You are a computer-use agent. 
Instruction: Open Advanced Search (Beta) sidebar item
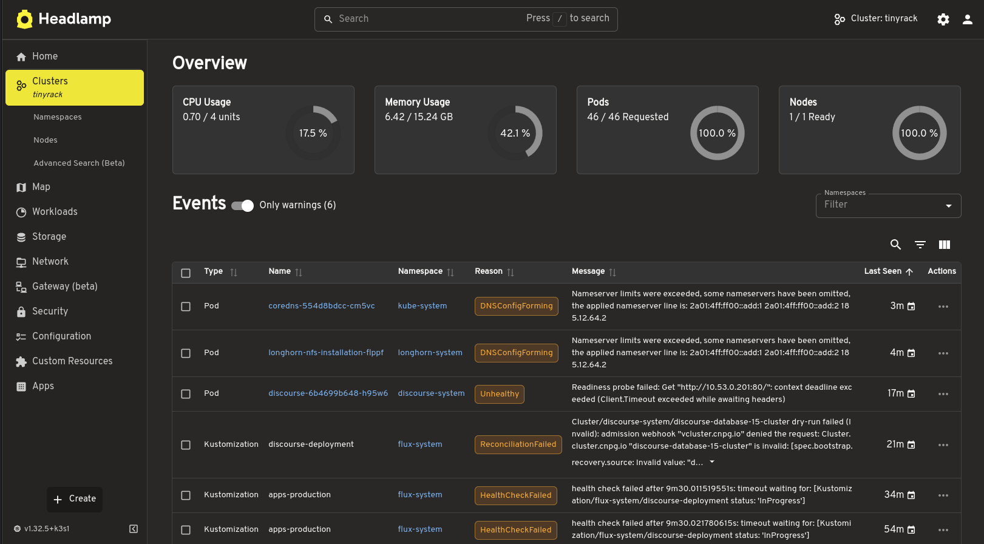point(79,163)
